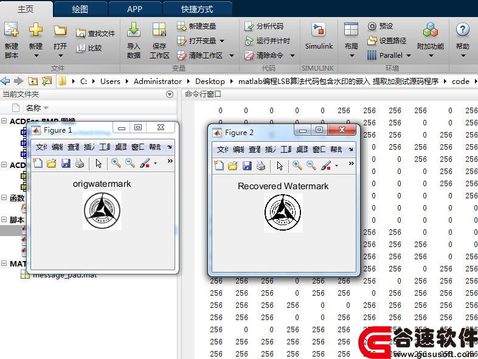Switch to the APP tab
Viewport: 478px width, 359px height.
pos(134,10)
